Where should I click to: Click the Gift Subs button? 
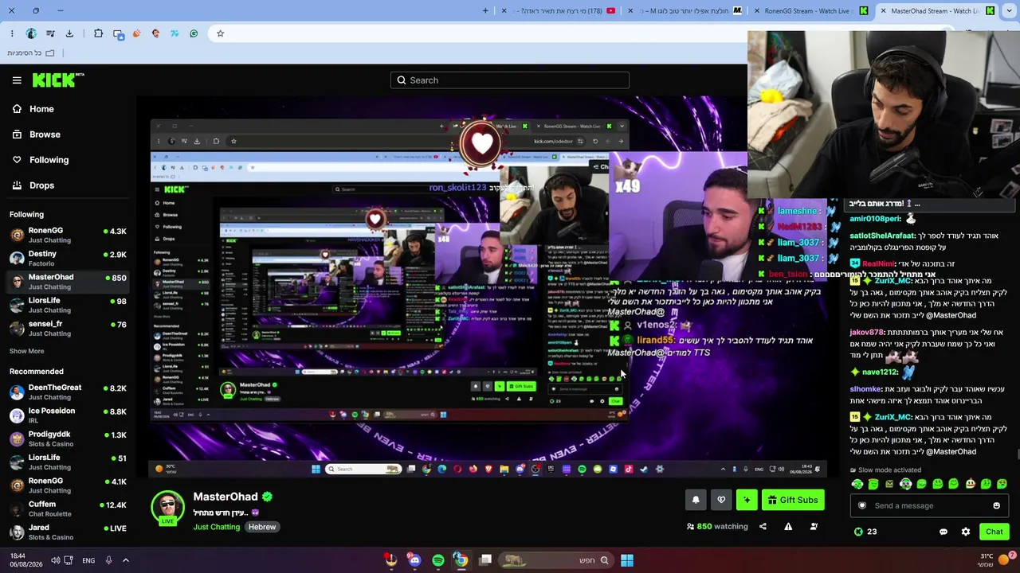click(x=793, y=500)
